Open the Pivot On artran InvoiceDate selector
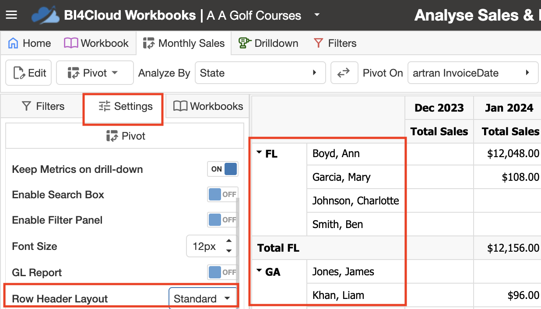 [x=473, y=73]
